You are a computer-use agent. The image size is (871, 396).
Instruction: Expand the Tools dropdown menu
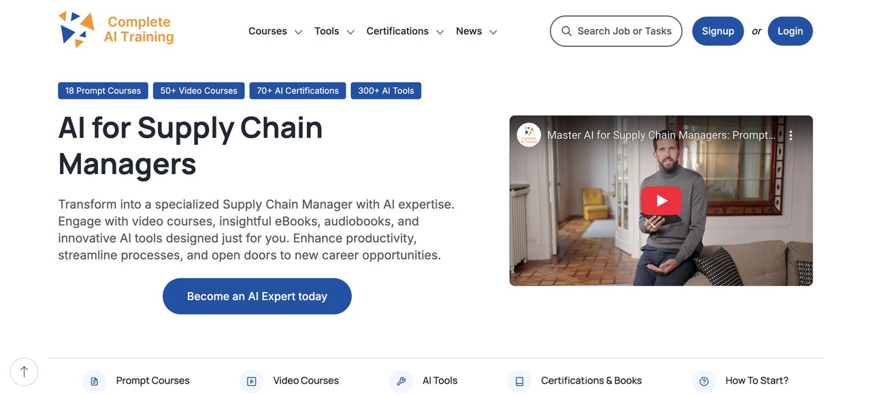[x=334, y=31]
